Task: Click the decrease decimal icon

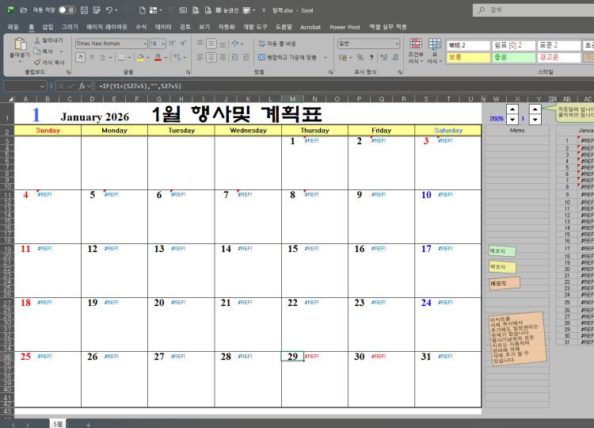Action: pos(395,57)
